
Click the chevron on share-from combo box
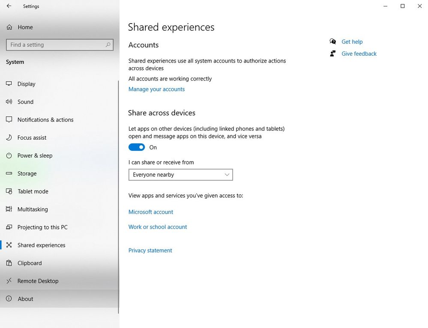(227, 175)
